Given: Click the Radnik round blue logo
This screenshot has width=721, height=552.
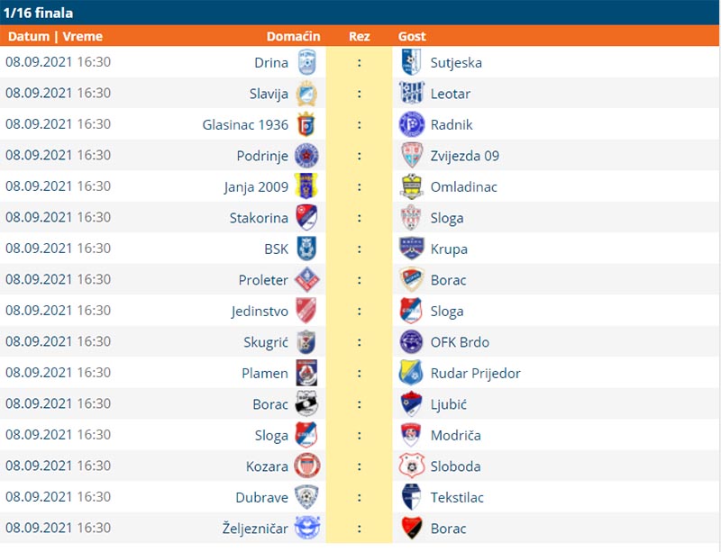Looking at the screenshot, I should coord(411,124).
